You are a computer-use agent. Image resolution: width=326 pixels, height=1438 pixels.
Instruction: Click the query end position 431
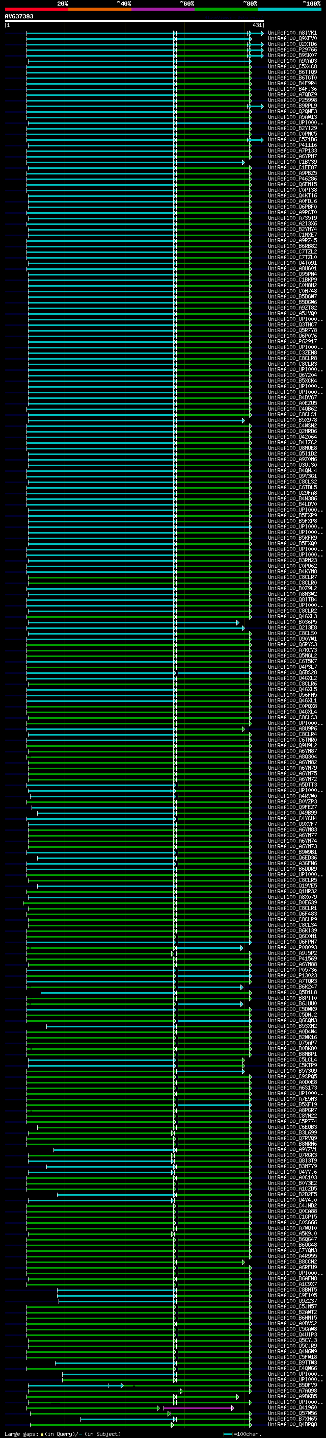coord(257,25)
